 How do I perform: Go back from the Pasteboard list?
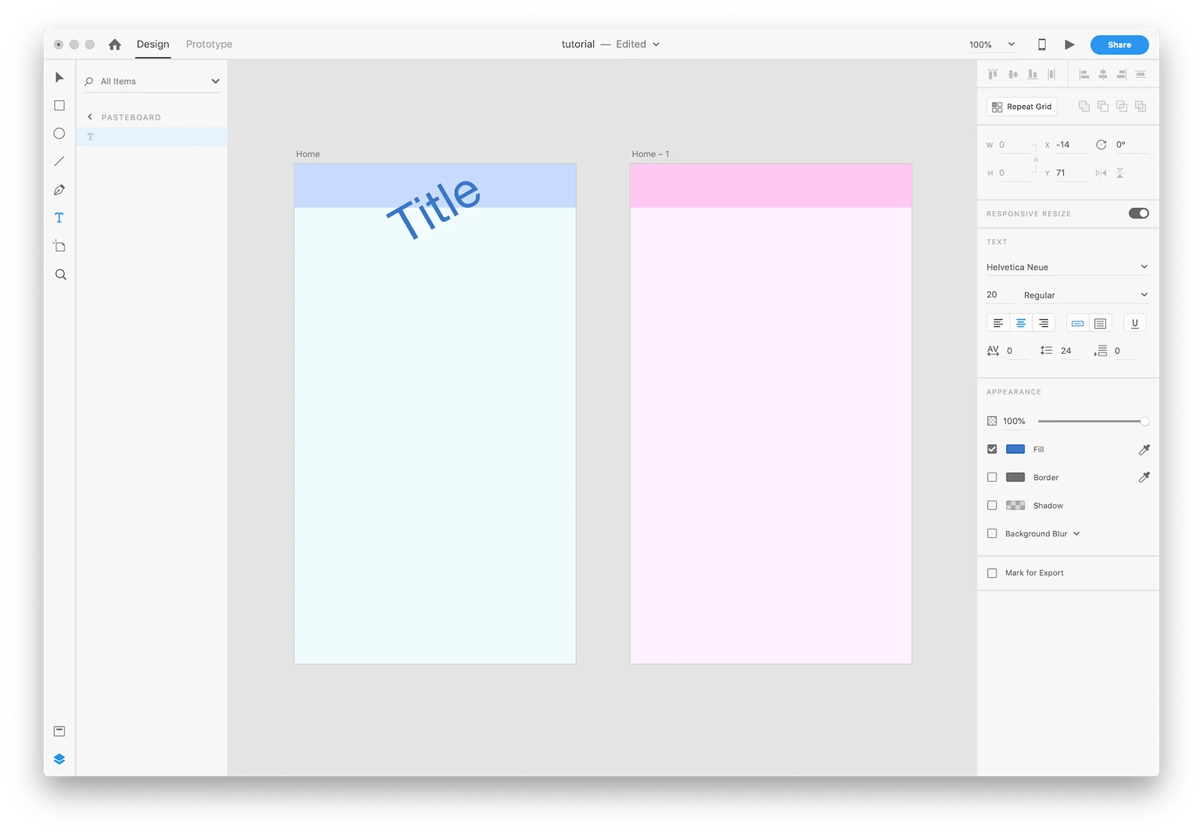point(90,116)
